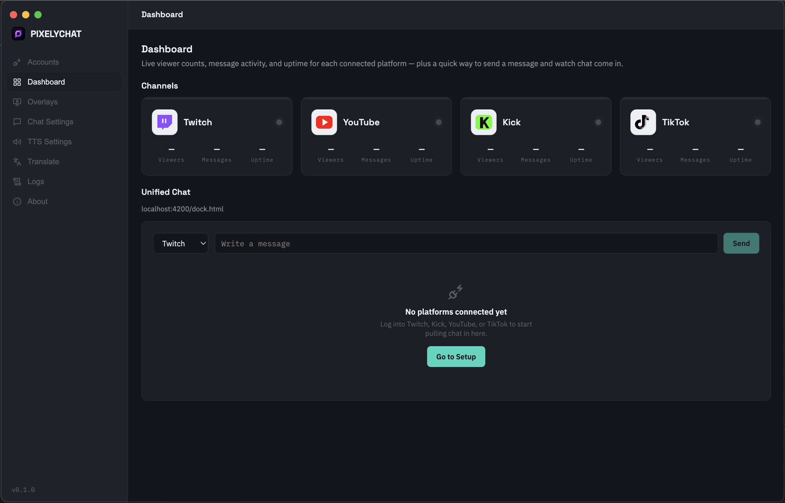Click the red close window button
This screenshot has width=785, height=503.
coord(13,15)
